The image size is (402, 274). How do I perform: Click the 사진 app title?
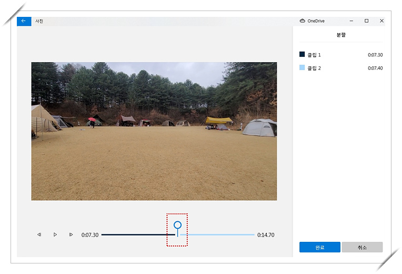click(x=39, y=21)
